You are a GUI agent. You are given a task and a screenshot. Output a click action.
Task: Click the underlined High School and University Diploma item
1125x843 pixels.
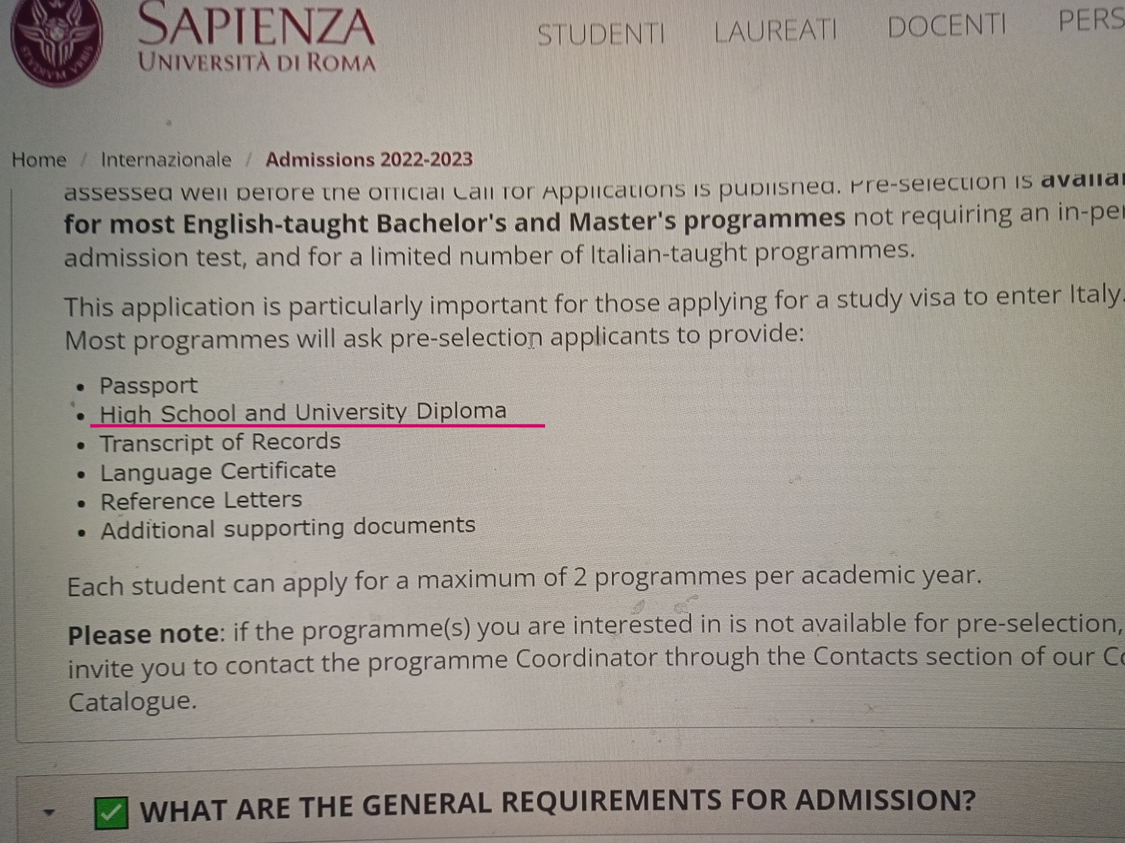tap(303, 413)
